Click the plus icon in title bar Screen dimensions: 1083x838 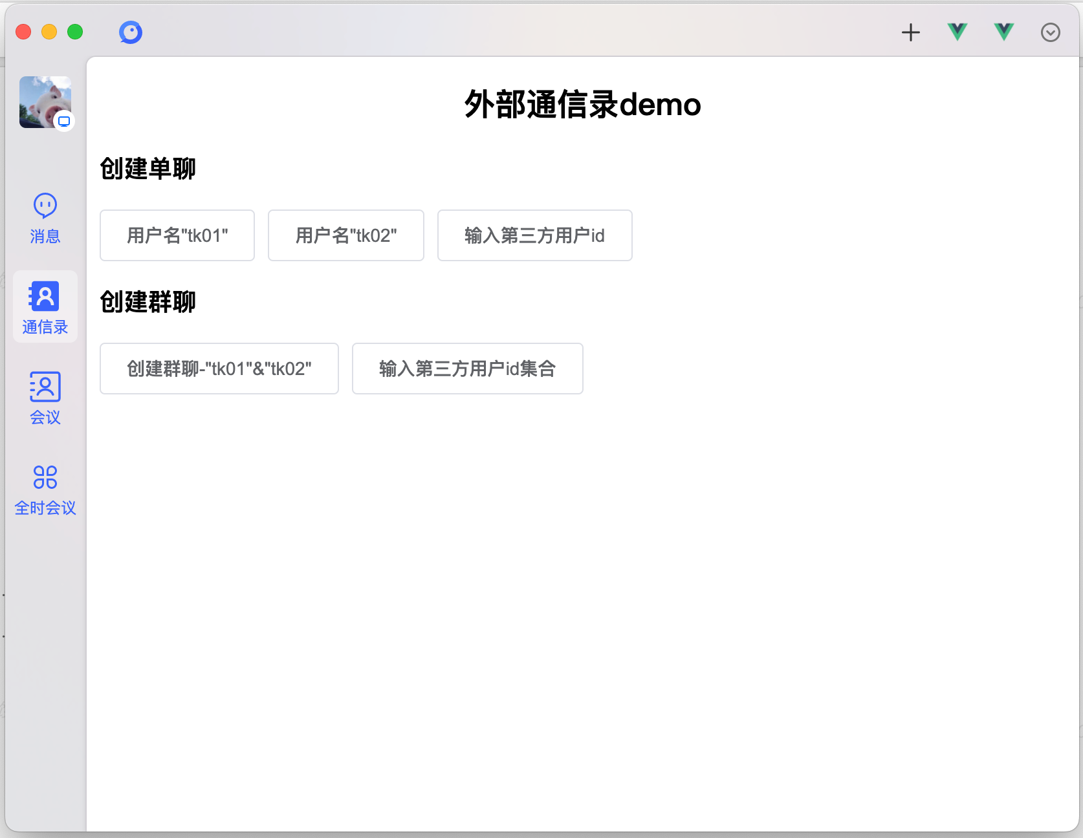910,32
